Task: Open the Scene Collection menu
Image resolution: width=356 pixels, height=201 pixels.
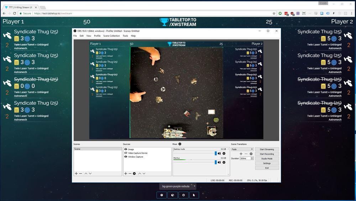Action: 111,36
